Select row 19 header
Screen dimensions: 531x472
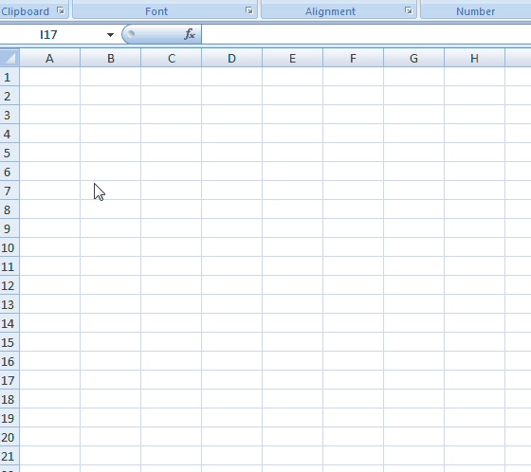tap(9, 418)
